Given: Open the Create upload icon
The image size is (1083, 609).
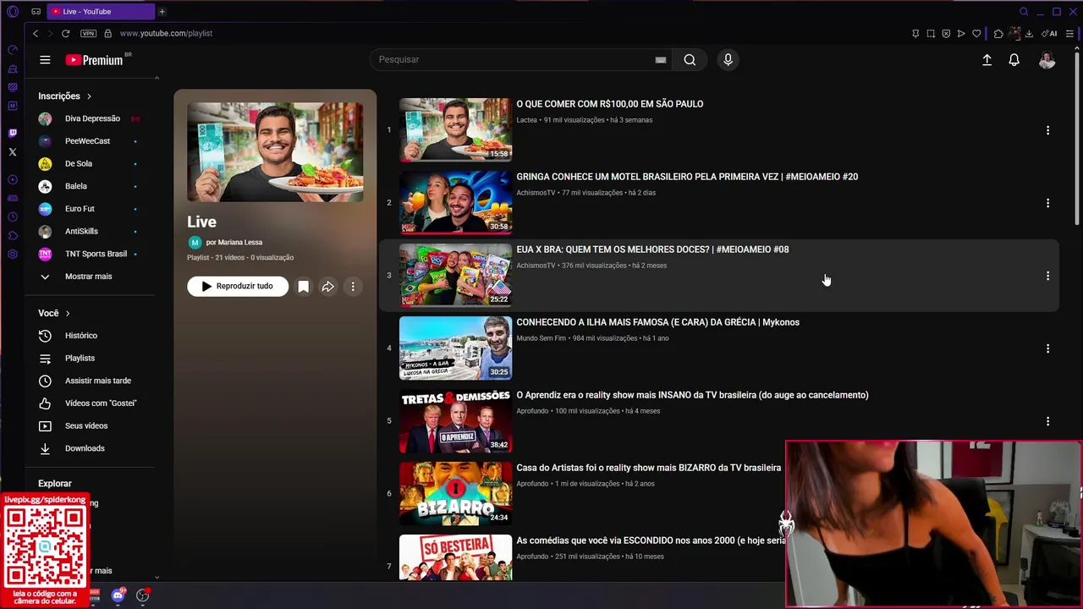Looking at the screenshot, I should 987,60.
